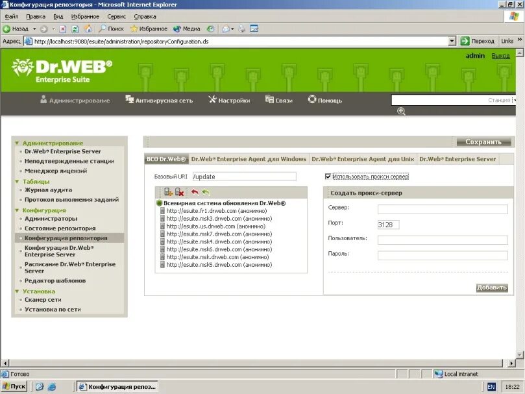Click IE Home icon

(x=88, y=29)
